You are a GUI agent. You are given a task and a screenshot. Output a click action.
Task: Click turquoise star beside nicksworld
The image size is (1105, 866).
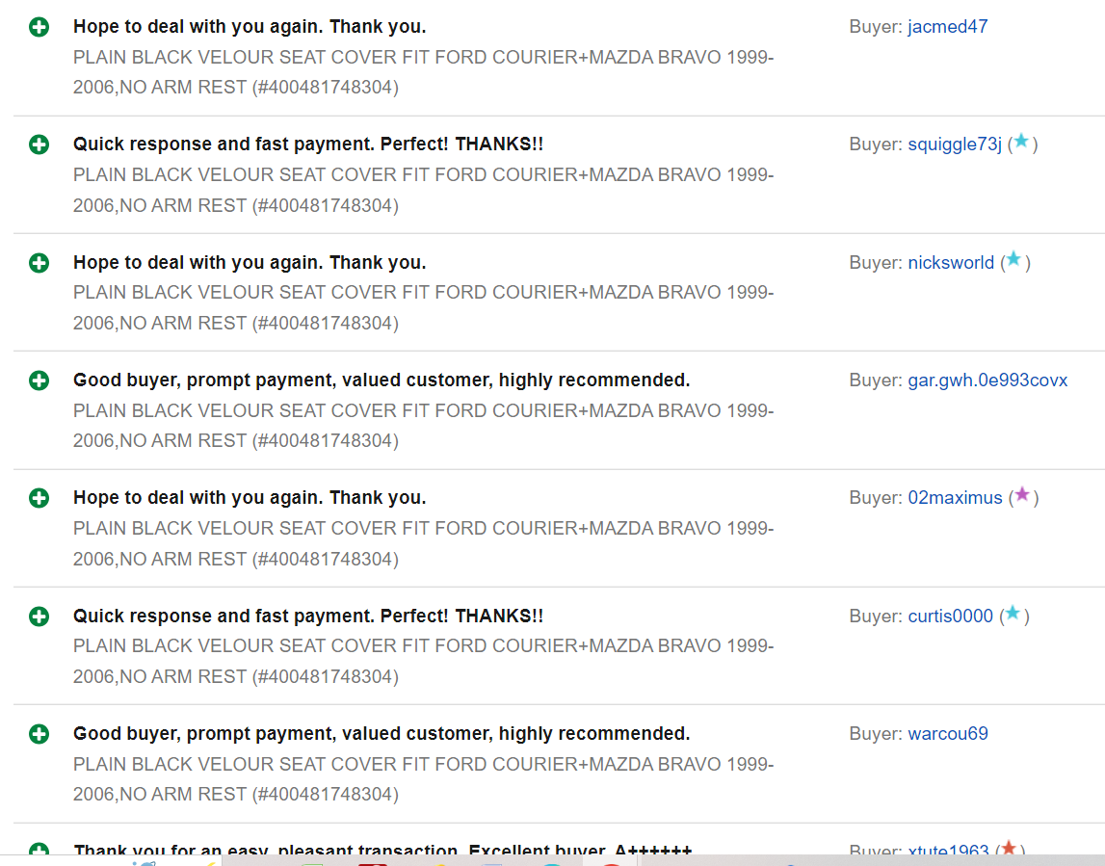(1013, 259)
